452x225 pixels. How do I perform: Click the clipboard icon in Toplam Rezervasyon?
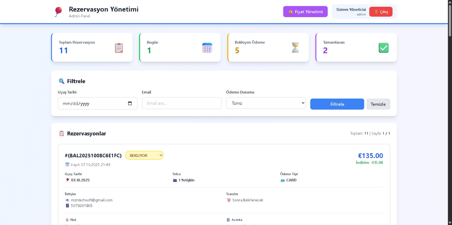point(119,48)
